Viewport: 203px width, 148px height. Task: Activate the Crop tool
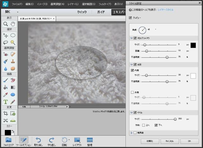click(6, 113)
